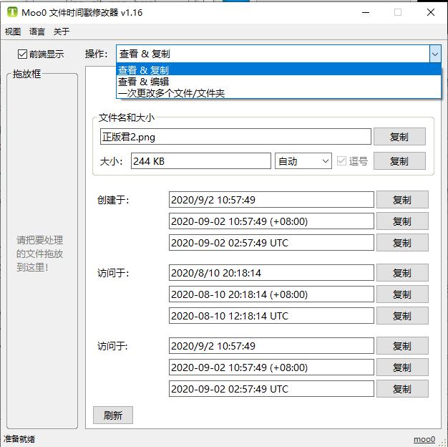Copy created time with +08:00 offset

[402, 221]
